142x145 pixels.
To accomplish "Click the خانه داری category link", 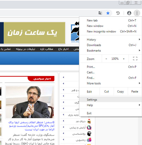I will pos(73,115).
